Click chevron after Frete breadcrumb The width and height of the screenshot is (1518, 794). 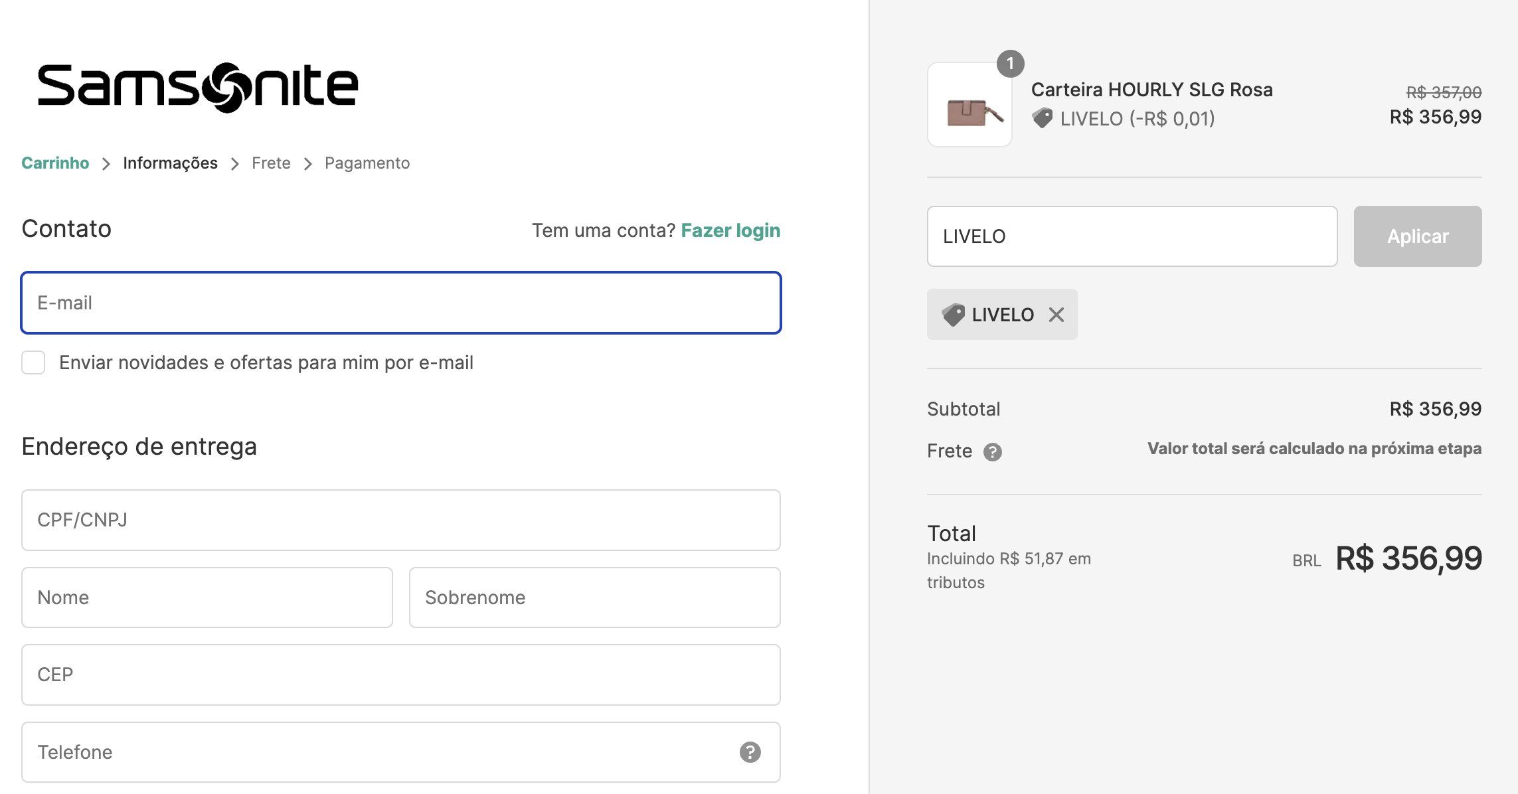[307, 164]
